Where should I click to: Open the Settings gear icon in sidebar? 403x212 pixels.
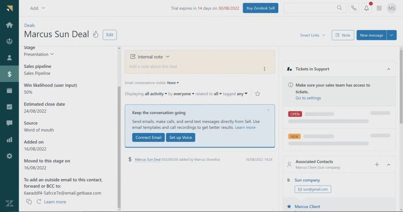click(9, 156)
